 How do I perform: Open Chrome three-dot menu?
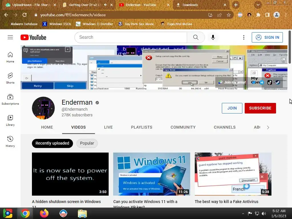coord(286,15)
